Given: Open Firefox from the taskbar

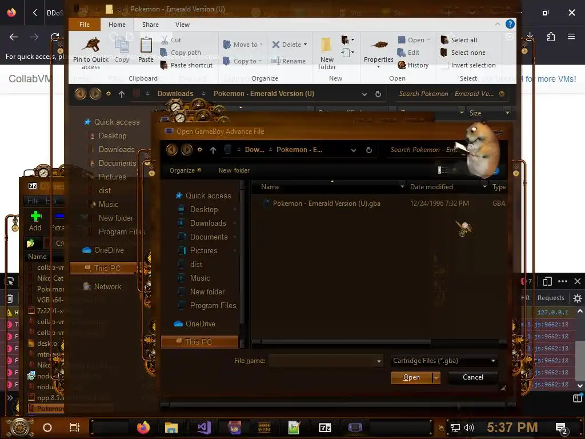Looking at the screenshot, I should (x=143, y=427).
